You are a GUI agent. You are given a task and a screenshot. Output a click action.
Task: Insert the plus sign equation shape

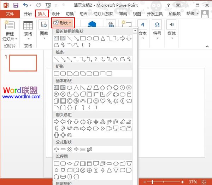[56, 149]
